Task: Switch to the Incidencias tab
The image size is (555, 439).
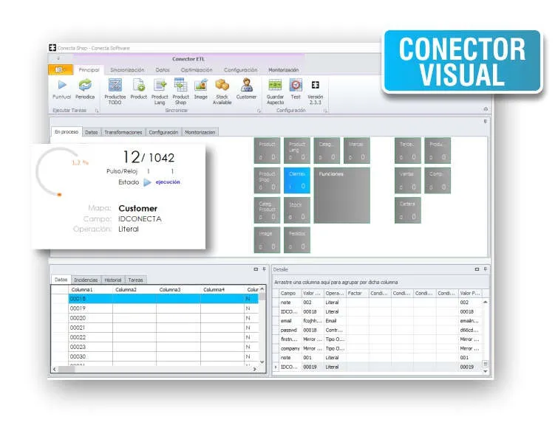Action: [x=86, y=280]
